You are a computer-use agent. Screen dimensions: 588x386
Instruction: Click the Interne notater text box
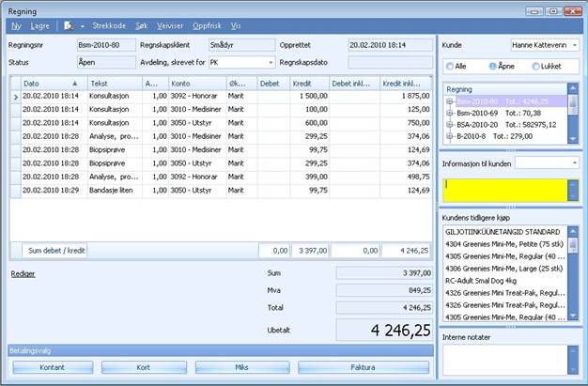504,360
